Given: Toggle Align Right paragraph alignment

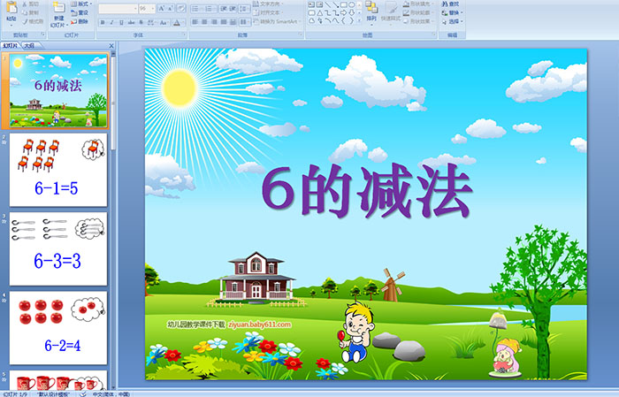Looking at the screenshot, I should point(214,22).
